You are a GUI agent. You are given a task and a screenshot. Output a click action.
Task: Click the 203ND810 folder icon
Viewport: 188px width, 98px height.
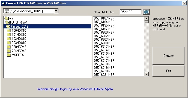[x=9, y=43]
